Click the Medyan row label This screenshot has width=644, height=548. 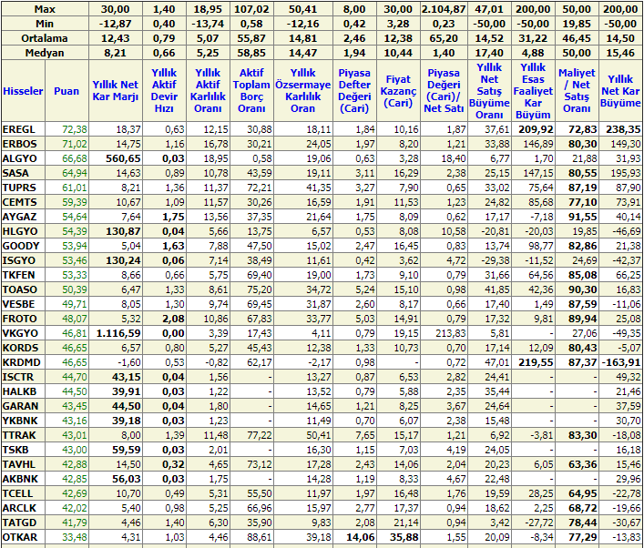45,53
